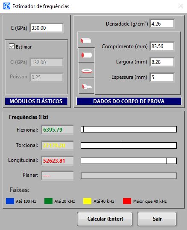Image resolution: width=187 pixels, height=230 pixels.
Task: Click the Flexional frequency range bar
Action: pyautogui.click(x=129, y=129)
